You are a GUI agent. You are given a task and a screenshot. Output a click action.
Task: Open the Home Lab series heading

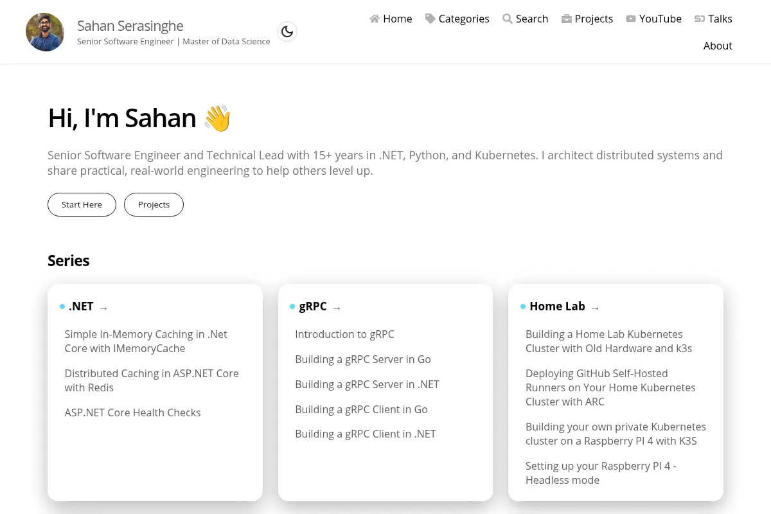[x=557, y=306]
